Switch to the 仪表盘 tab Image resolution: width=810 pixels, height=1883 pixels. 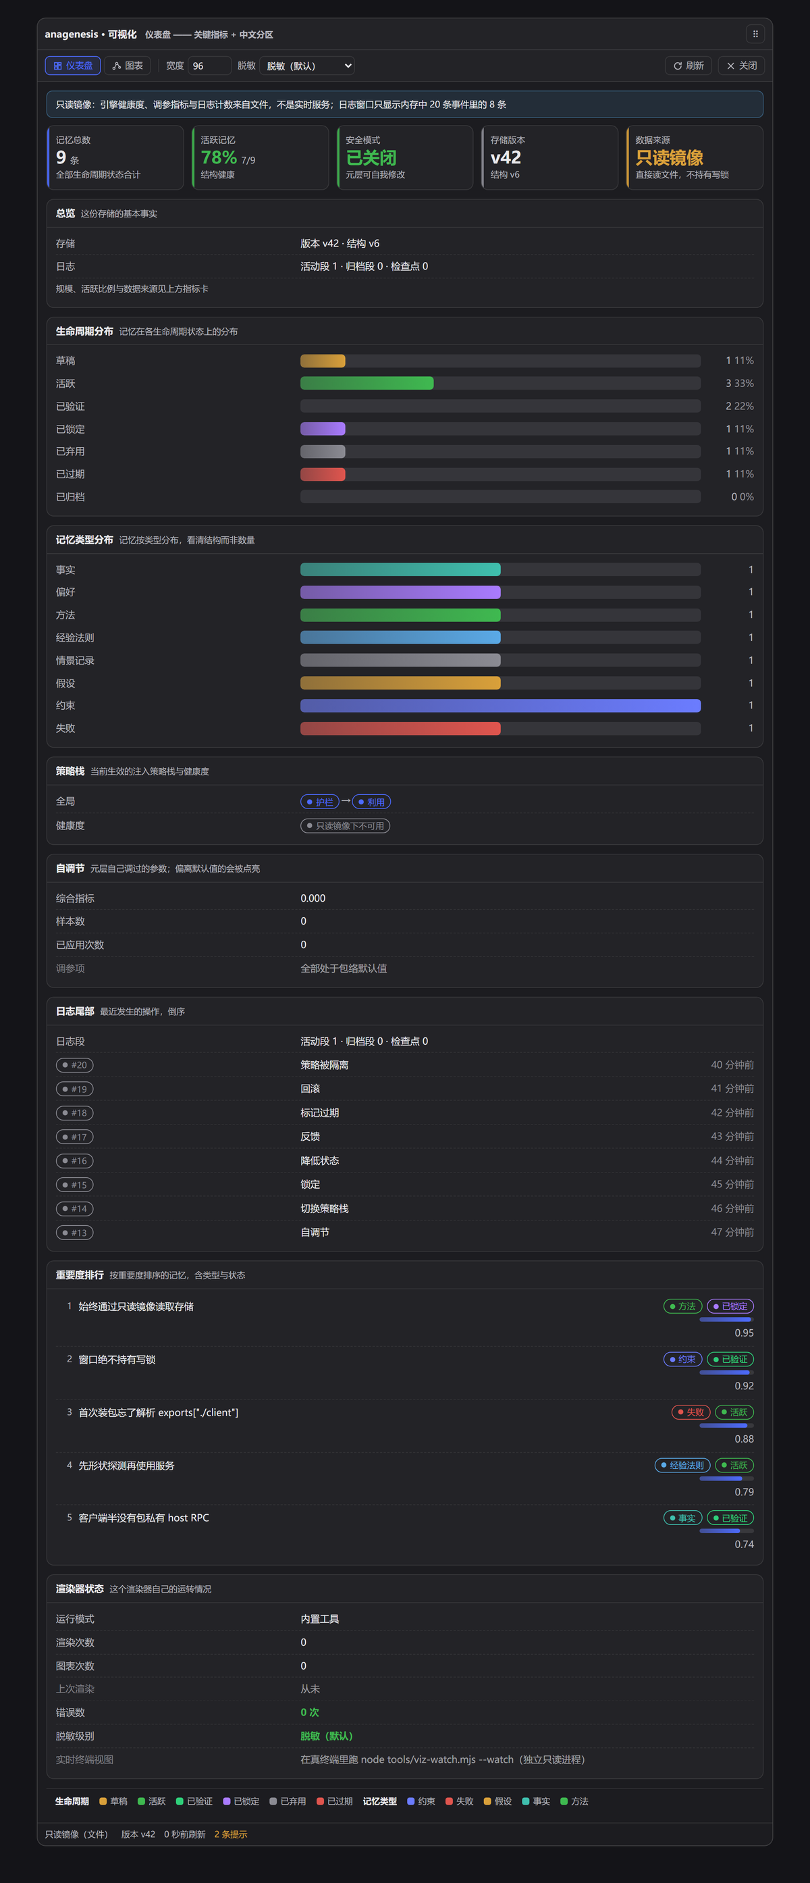click(x=73, y=66)
